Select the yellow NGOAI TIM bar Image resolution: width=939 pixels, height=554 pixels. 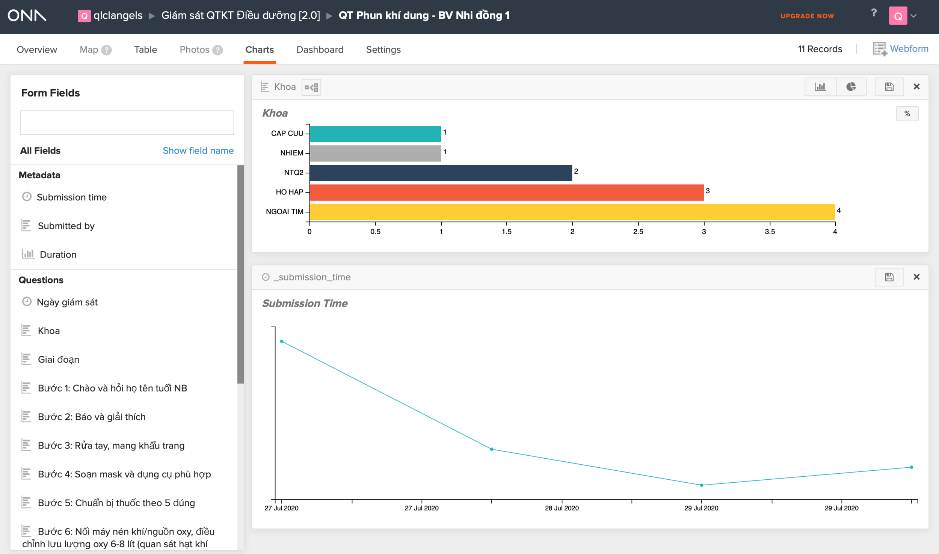(x=572, y=212)
